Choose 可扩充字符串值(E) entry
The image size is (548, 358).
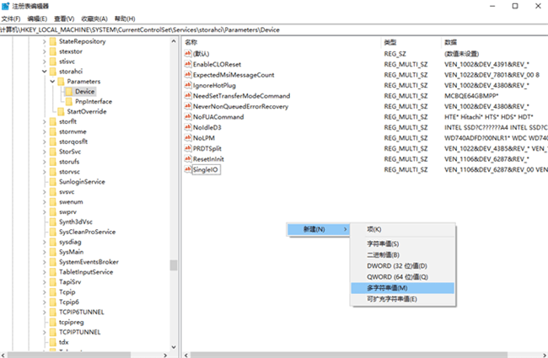(x=403, y=299)
